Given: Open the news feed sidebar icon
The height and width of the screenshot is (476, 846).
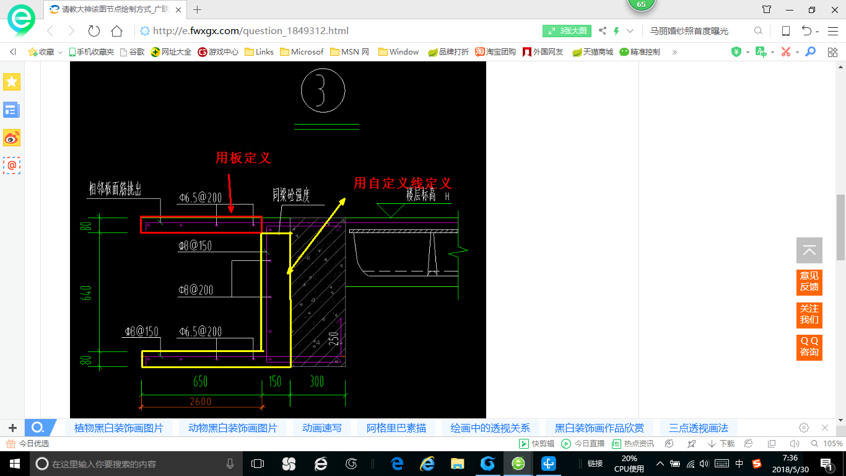Looking at the screenshot, I should 12,110.
